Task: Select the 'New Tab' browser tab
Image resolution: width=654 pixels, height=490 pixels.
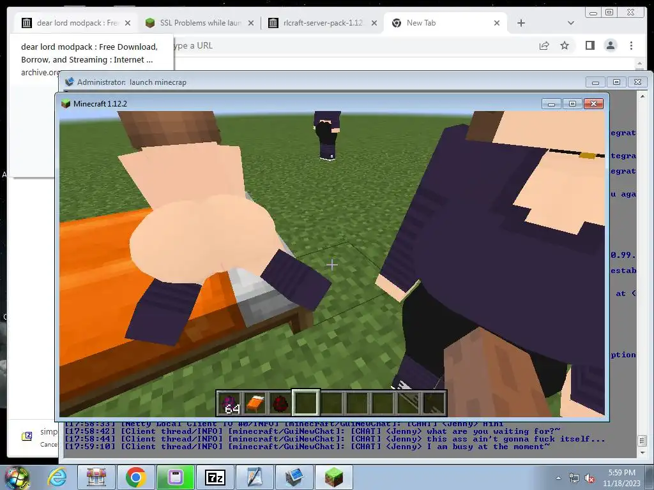Action: point(445,23)
